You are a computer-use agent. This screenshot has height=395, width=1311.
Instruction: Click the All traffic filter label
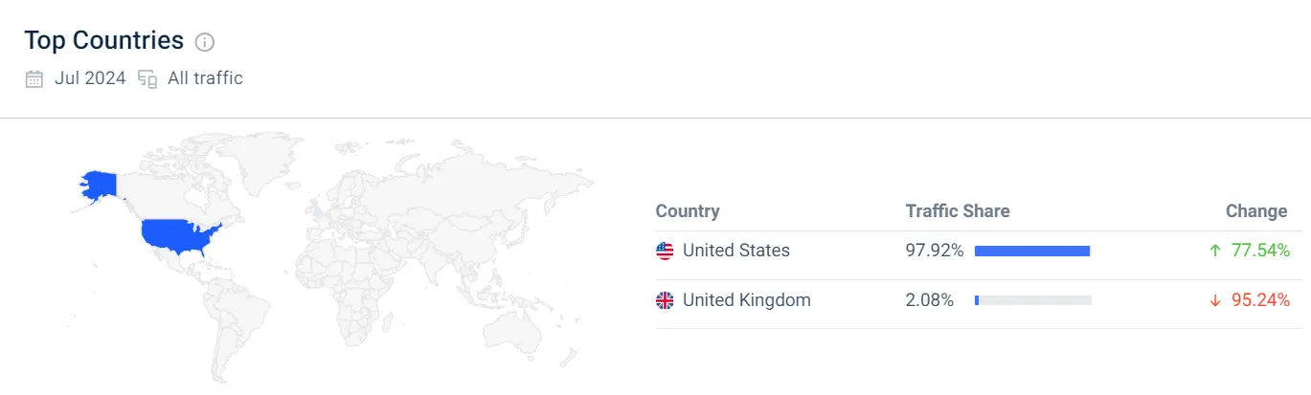[x=205, y=79]
